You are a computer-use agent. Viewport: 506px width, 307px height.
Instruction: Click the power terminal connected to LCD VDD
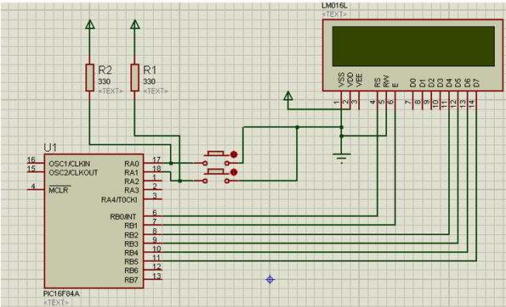pyautogui.click(x=287, y=96)
